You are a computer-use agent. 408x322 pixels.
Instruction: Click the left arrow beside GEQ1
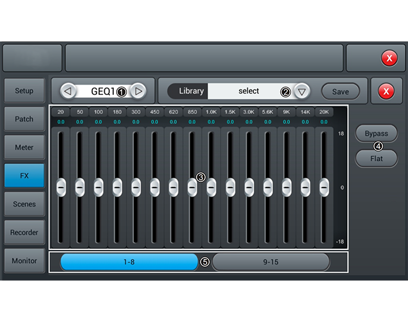point(68,91)
